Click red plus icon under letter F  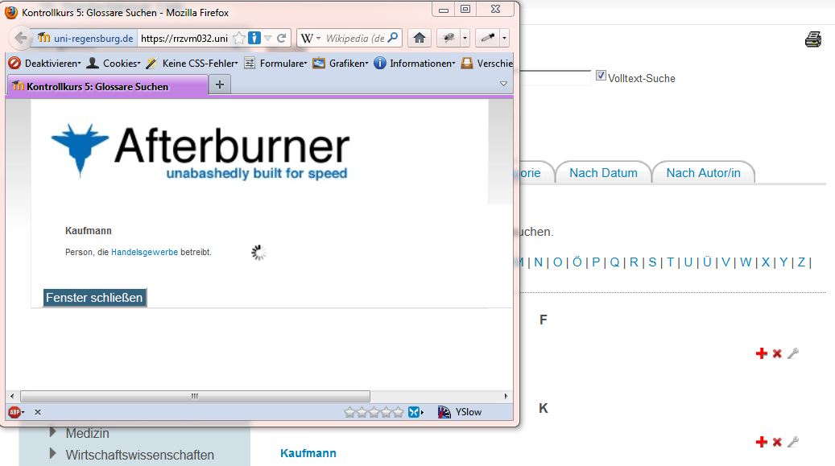pyautogui.click(x=762, y=353)
